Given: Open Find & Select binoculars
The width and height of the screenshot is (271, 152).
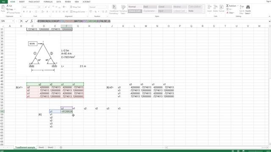Looking at the screenshot, I should [248, 9].
